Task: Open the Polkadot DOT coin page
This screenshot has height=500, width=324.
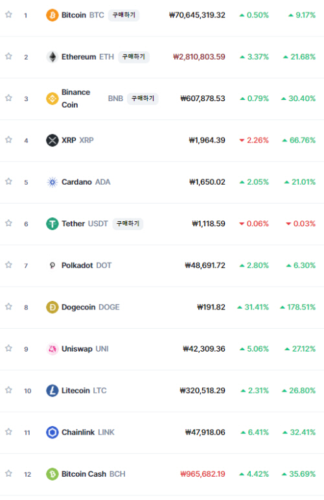Action: [x=86, y=265]
